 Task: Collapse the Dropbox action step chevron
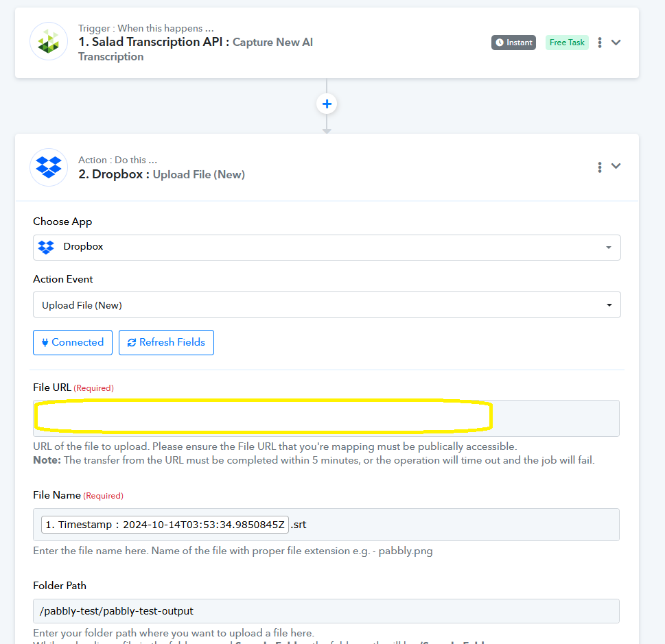point(616,166)
